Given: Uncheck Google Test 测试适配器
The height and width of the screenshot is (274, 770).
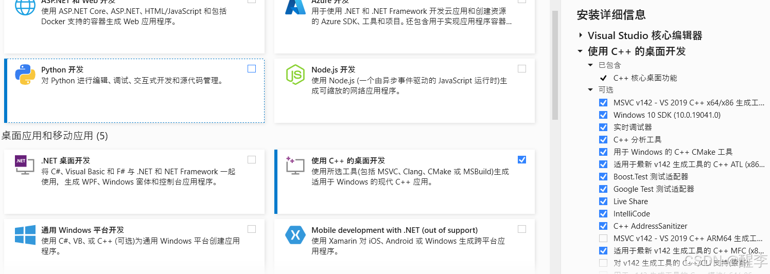Looking at the screenshot, I should point(603,189).
